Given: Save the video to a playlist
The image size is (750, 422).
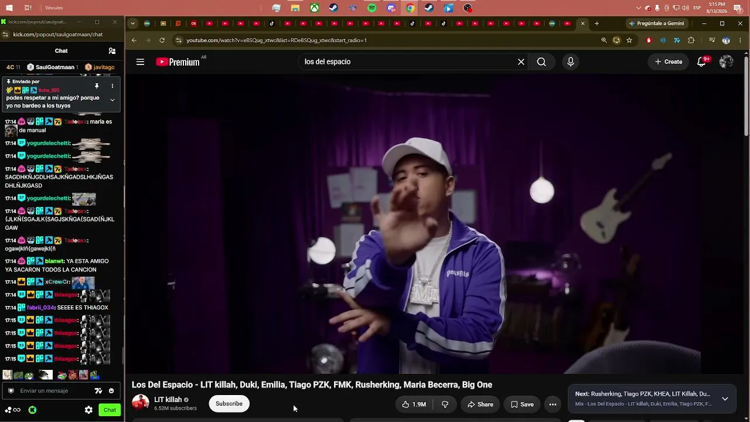Looking at the screenshot, I should [x=521, y=404].
